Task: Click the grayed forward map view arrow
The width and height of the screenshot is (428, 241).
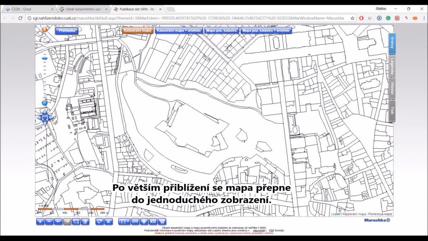Action: (x=67, y=221)
